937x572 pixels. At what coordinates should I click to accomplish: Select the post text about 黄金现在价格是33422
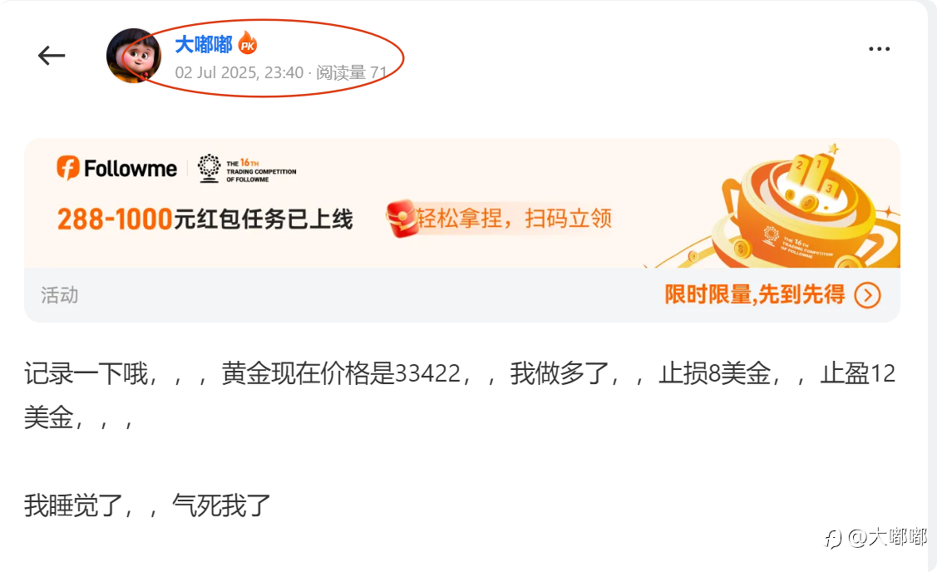tap(460, 396)
